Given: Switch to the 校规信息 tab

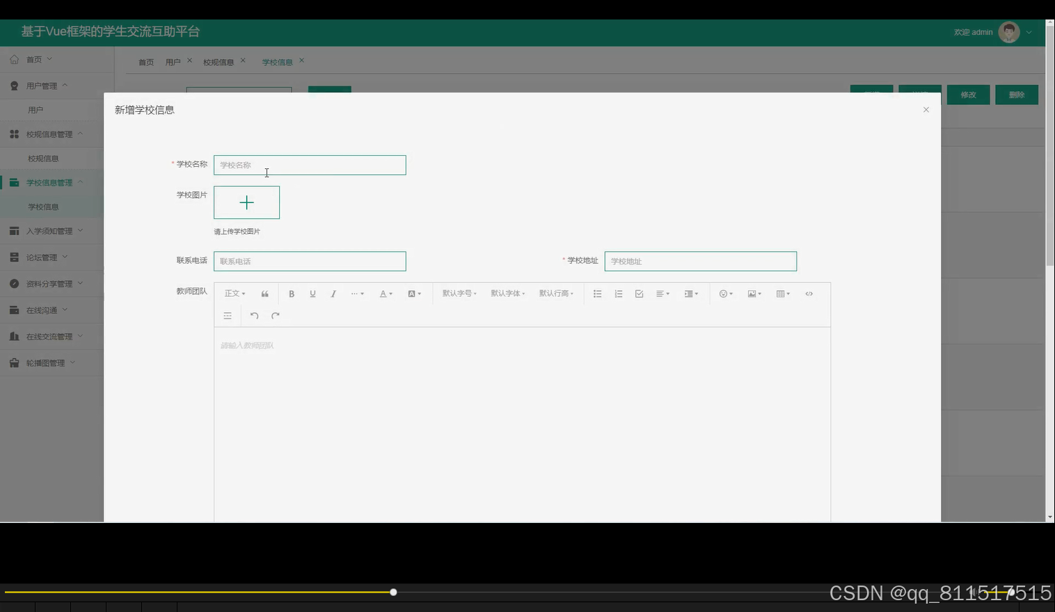Looking at the screenshot, I should coord(219,62).
